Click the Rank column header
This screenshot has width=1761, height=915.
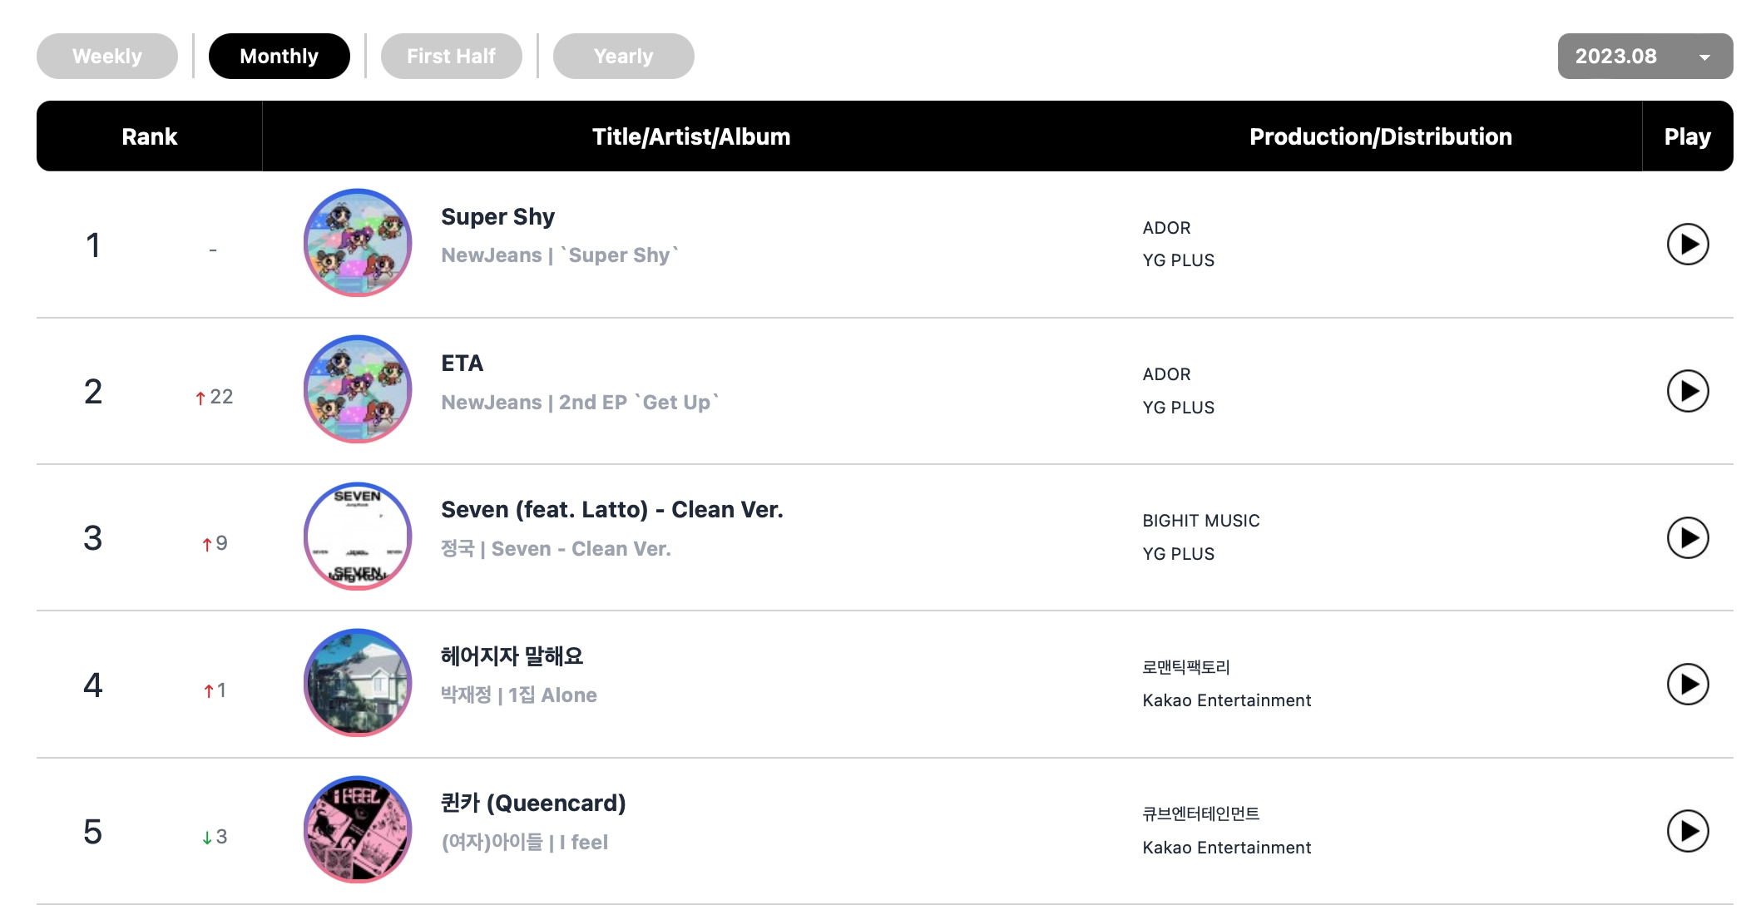point(150,136)
